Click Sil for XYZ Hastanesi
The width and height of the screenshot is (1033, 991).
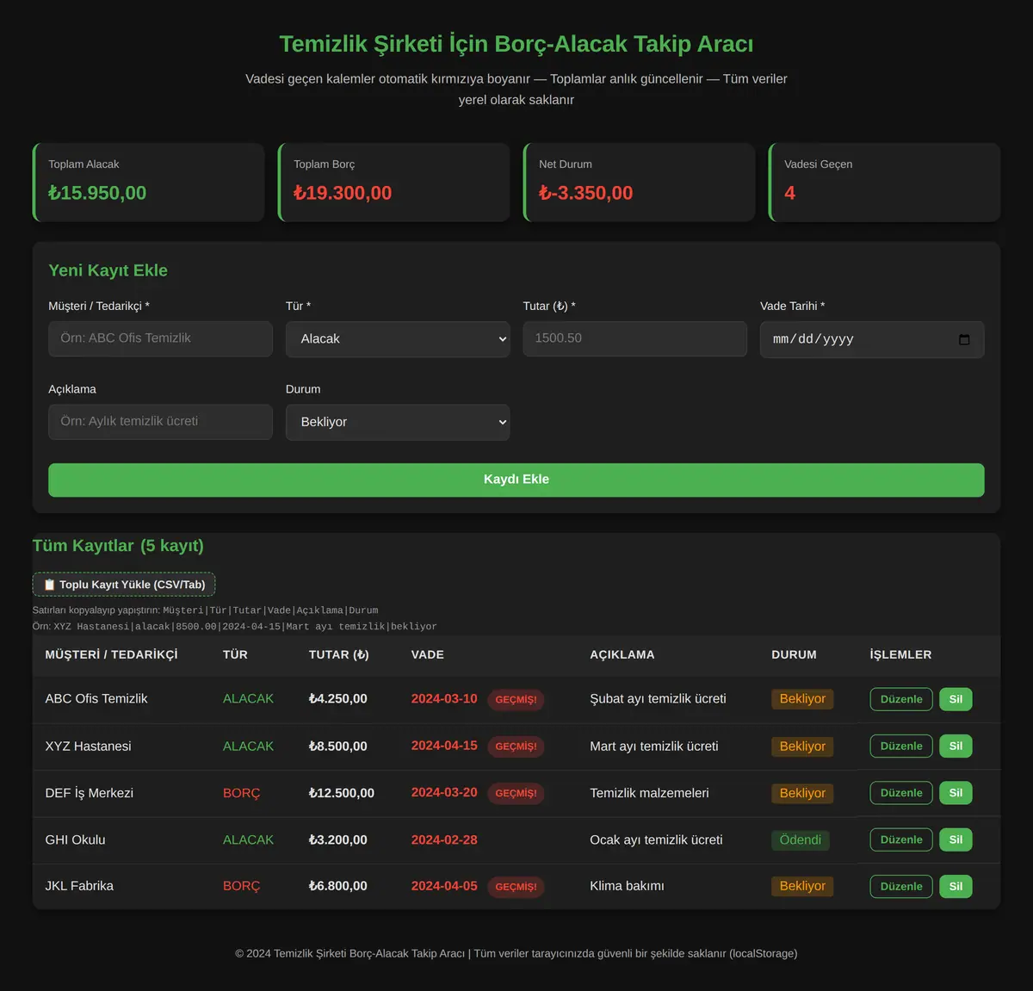[956, 746]
